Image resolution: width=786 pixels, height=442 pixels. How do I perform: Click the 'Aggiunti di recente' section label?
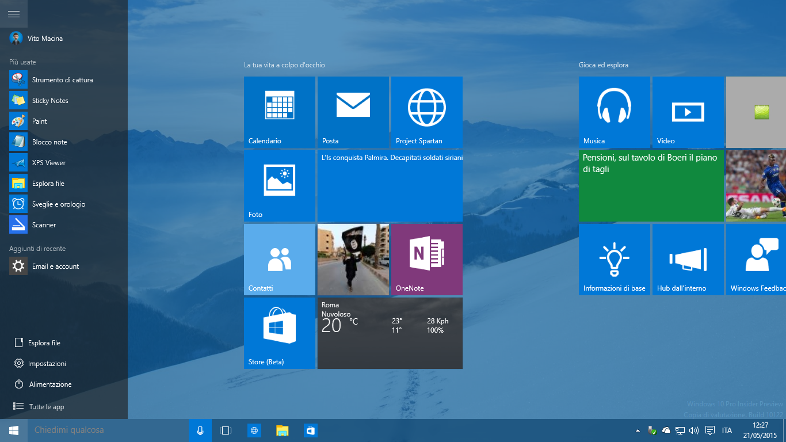coord(37,249)
